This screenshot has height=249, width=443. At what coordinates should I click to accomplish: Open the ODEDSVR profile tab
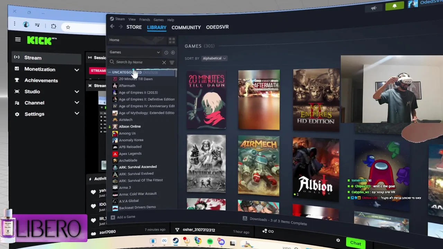pos(217,27)
